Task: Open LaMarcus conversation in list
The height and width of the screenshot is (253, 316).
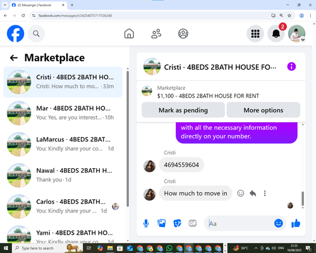Action: coord(63,144)
